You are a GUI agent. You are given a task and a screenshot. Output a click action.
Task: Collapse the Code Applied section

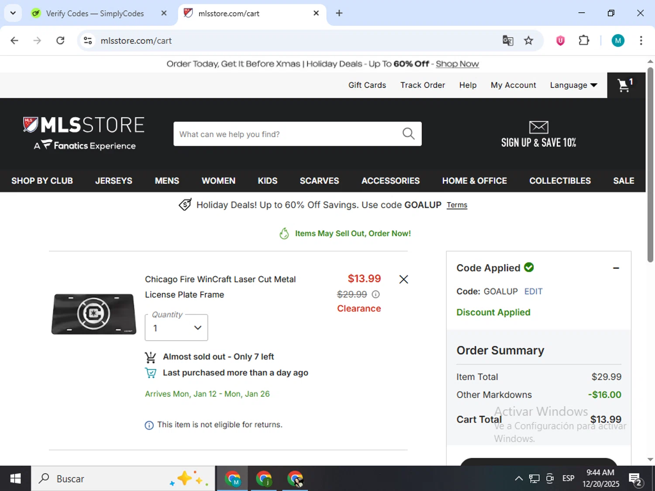pos(616,268)
